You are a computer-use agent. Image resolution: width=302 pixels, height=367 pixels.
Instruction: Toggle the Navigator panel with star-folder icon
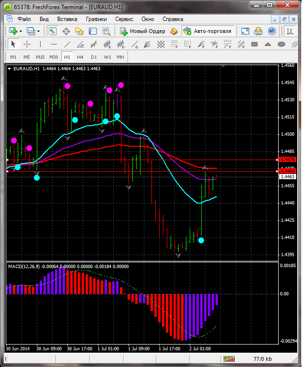point(79,31)
